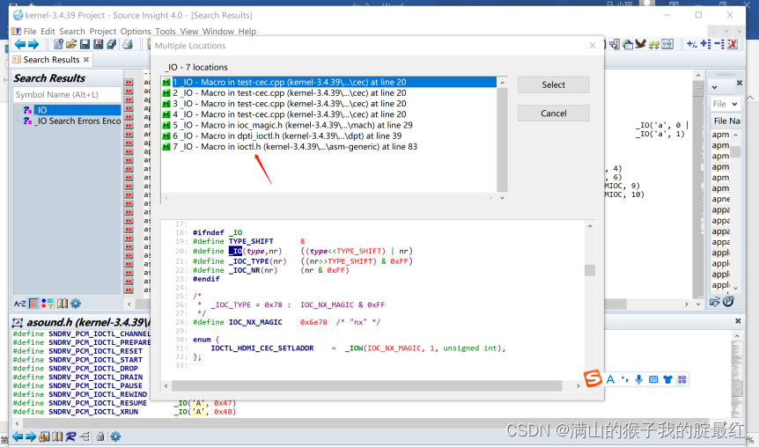Go forward in the context window bottom toolbar
This screenshot has width=759, height=447.
click(x=31, y=436)
